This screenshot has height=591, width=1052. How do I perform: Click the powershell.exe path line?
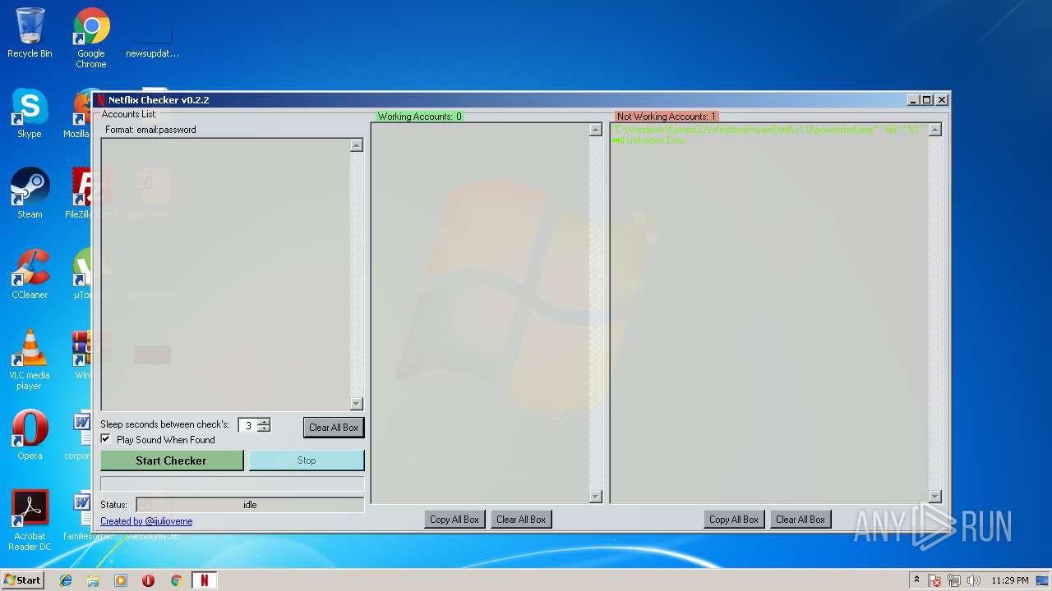(x=768, y=130)
